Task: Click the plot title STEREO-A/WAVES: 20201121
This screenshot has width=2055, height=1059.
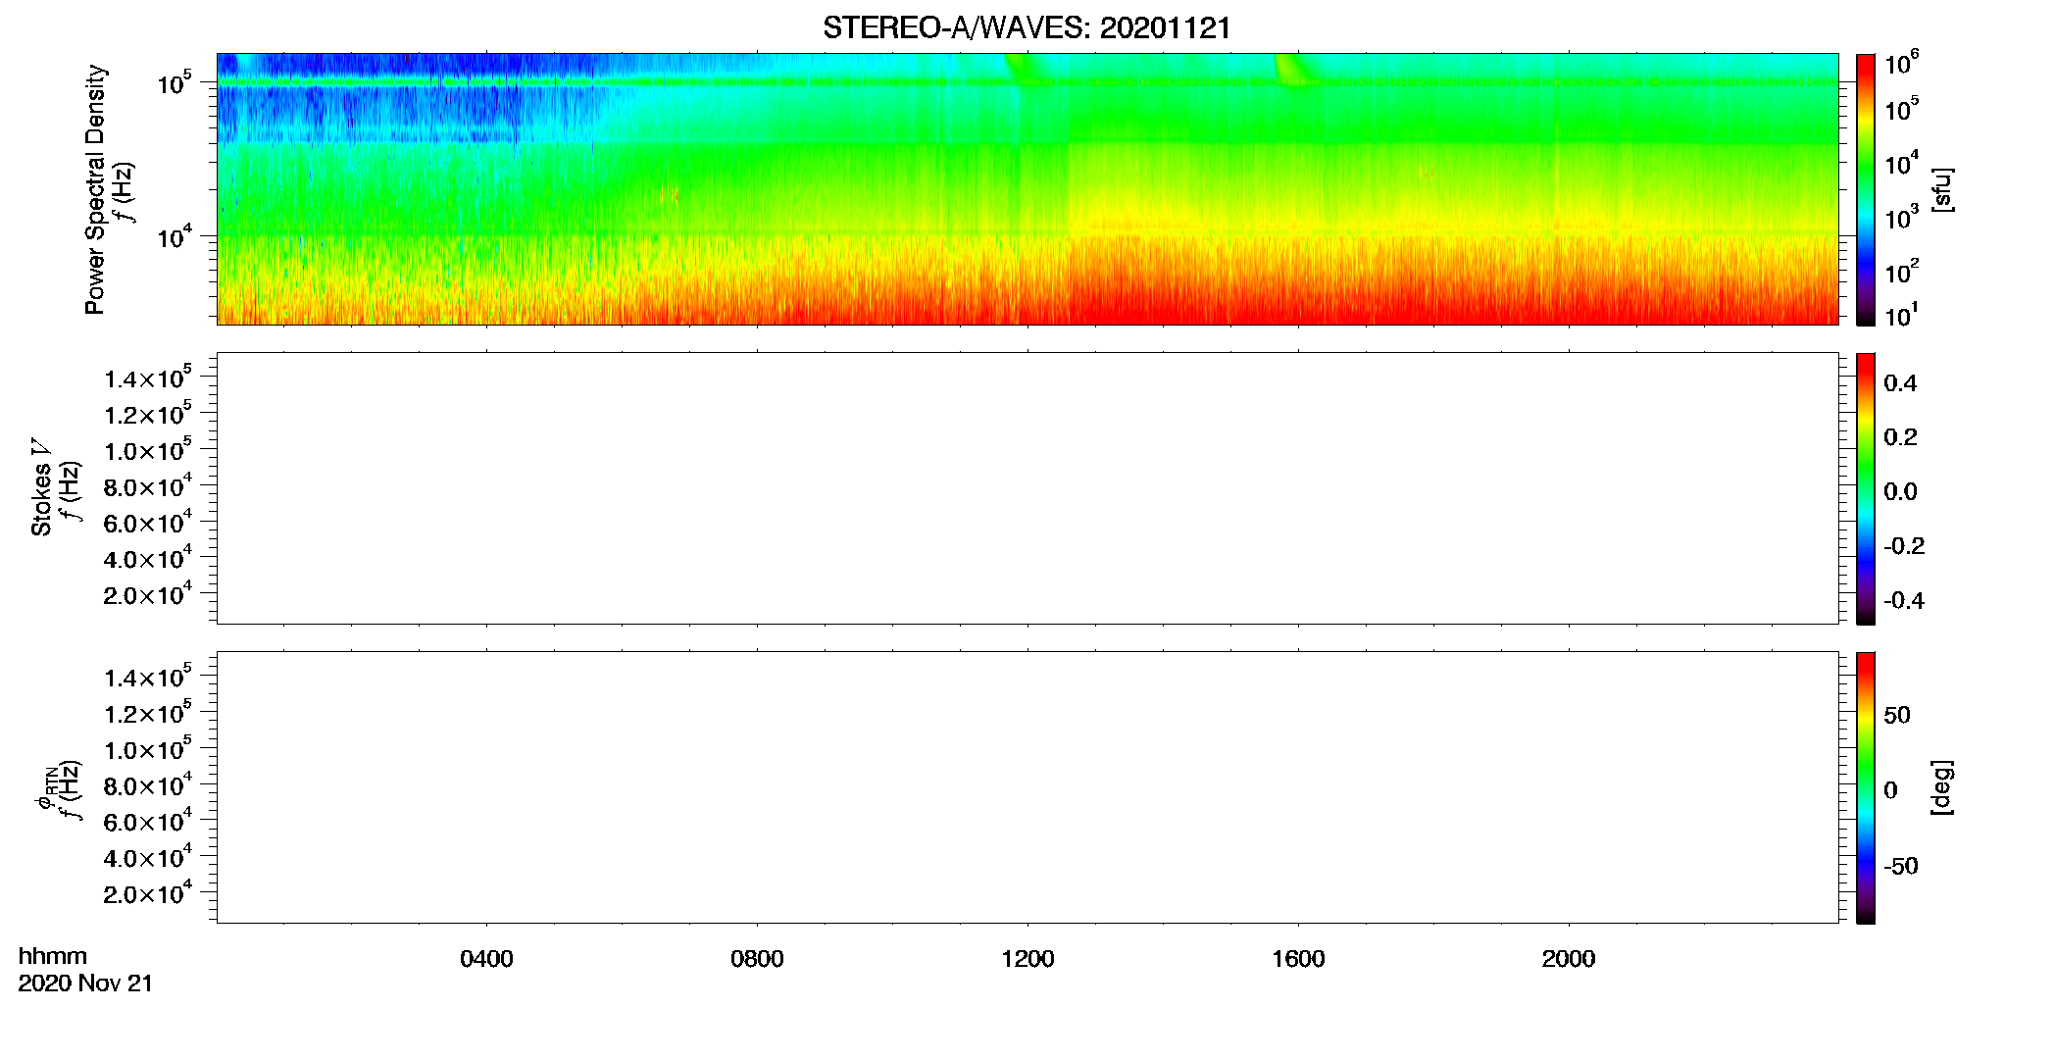Action: click(1027, 27)
